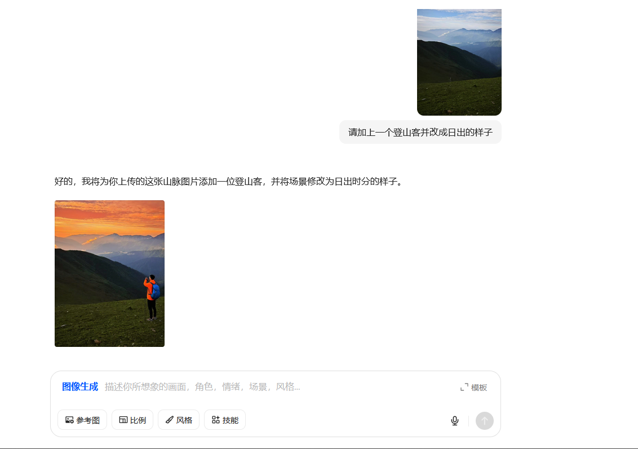Click the picture icon in 参考图 button
The width and height of the screenshot is (638, 449).
[69, 420]
